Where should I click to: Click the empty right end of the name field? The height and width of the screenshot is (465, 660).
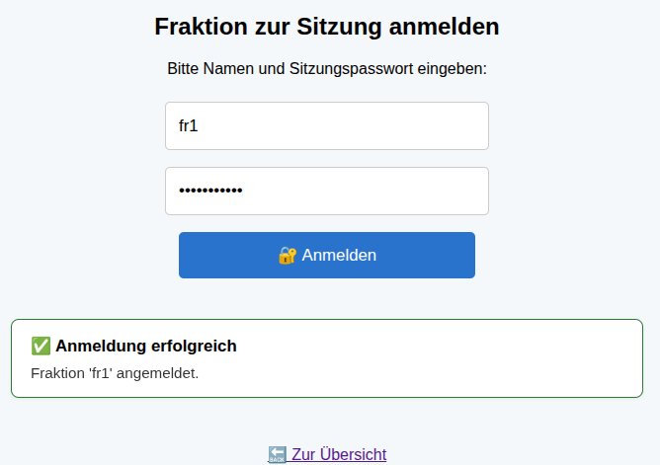pos(445,125)
